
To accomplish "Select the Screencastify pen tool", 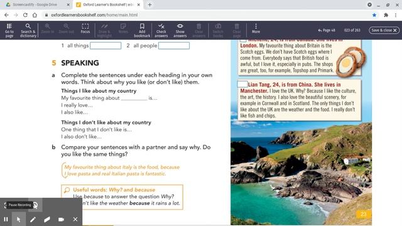I will [33, 219].
